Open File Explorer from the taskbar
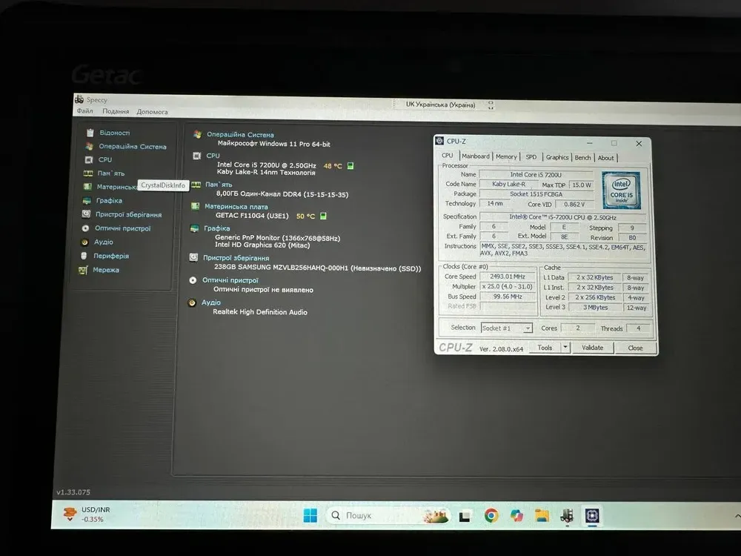This screenshot has width=741, height=556. click(x=542, y=515)
